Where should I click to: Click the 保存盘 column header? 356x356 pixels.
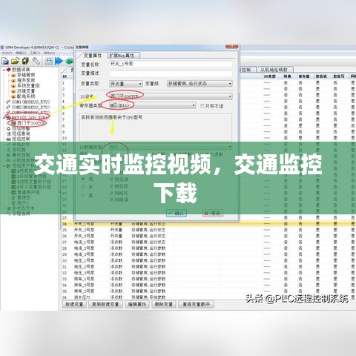pos(304,76)
